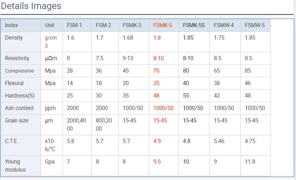Click the Density row label
This screenshot has width=296, height=180.
[x=14, y=38]
